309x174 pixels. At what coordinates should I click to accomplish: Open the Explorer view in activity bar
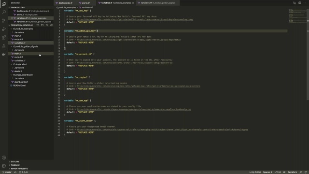click(4, 3)
